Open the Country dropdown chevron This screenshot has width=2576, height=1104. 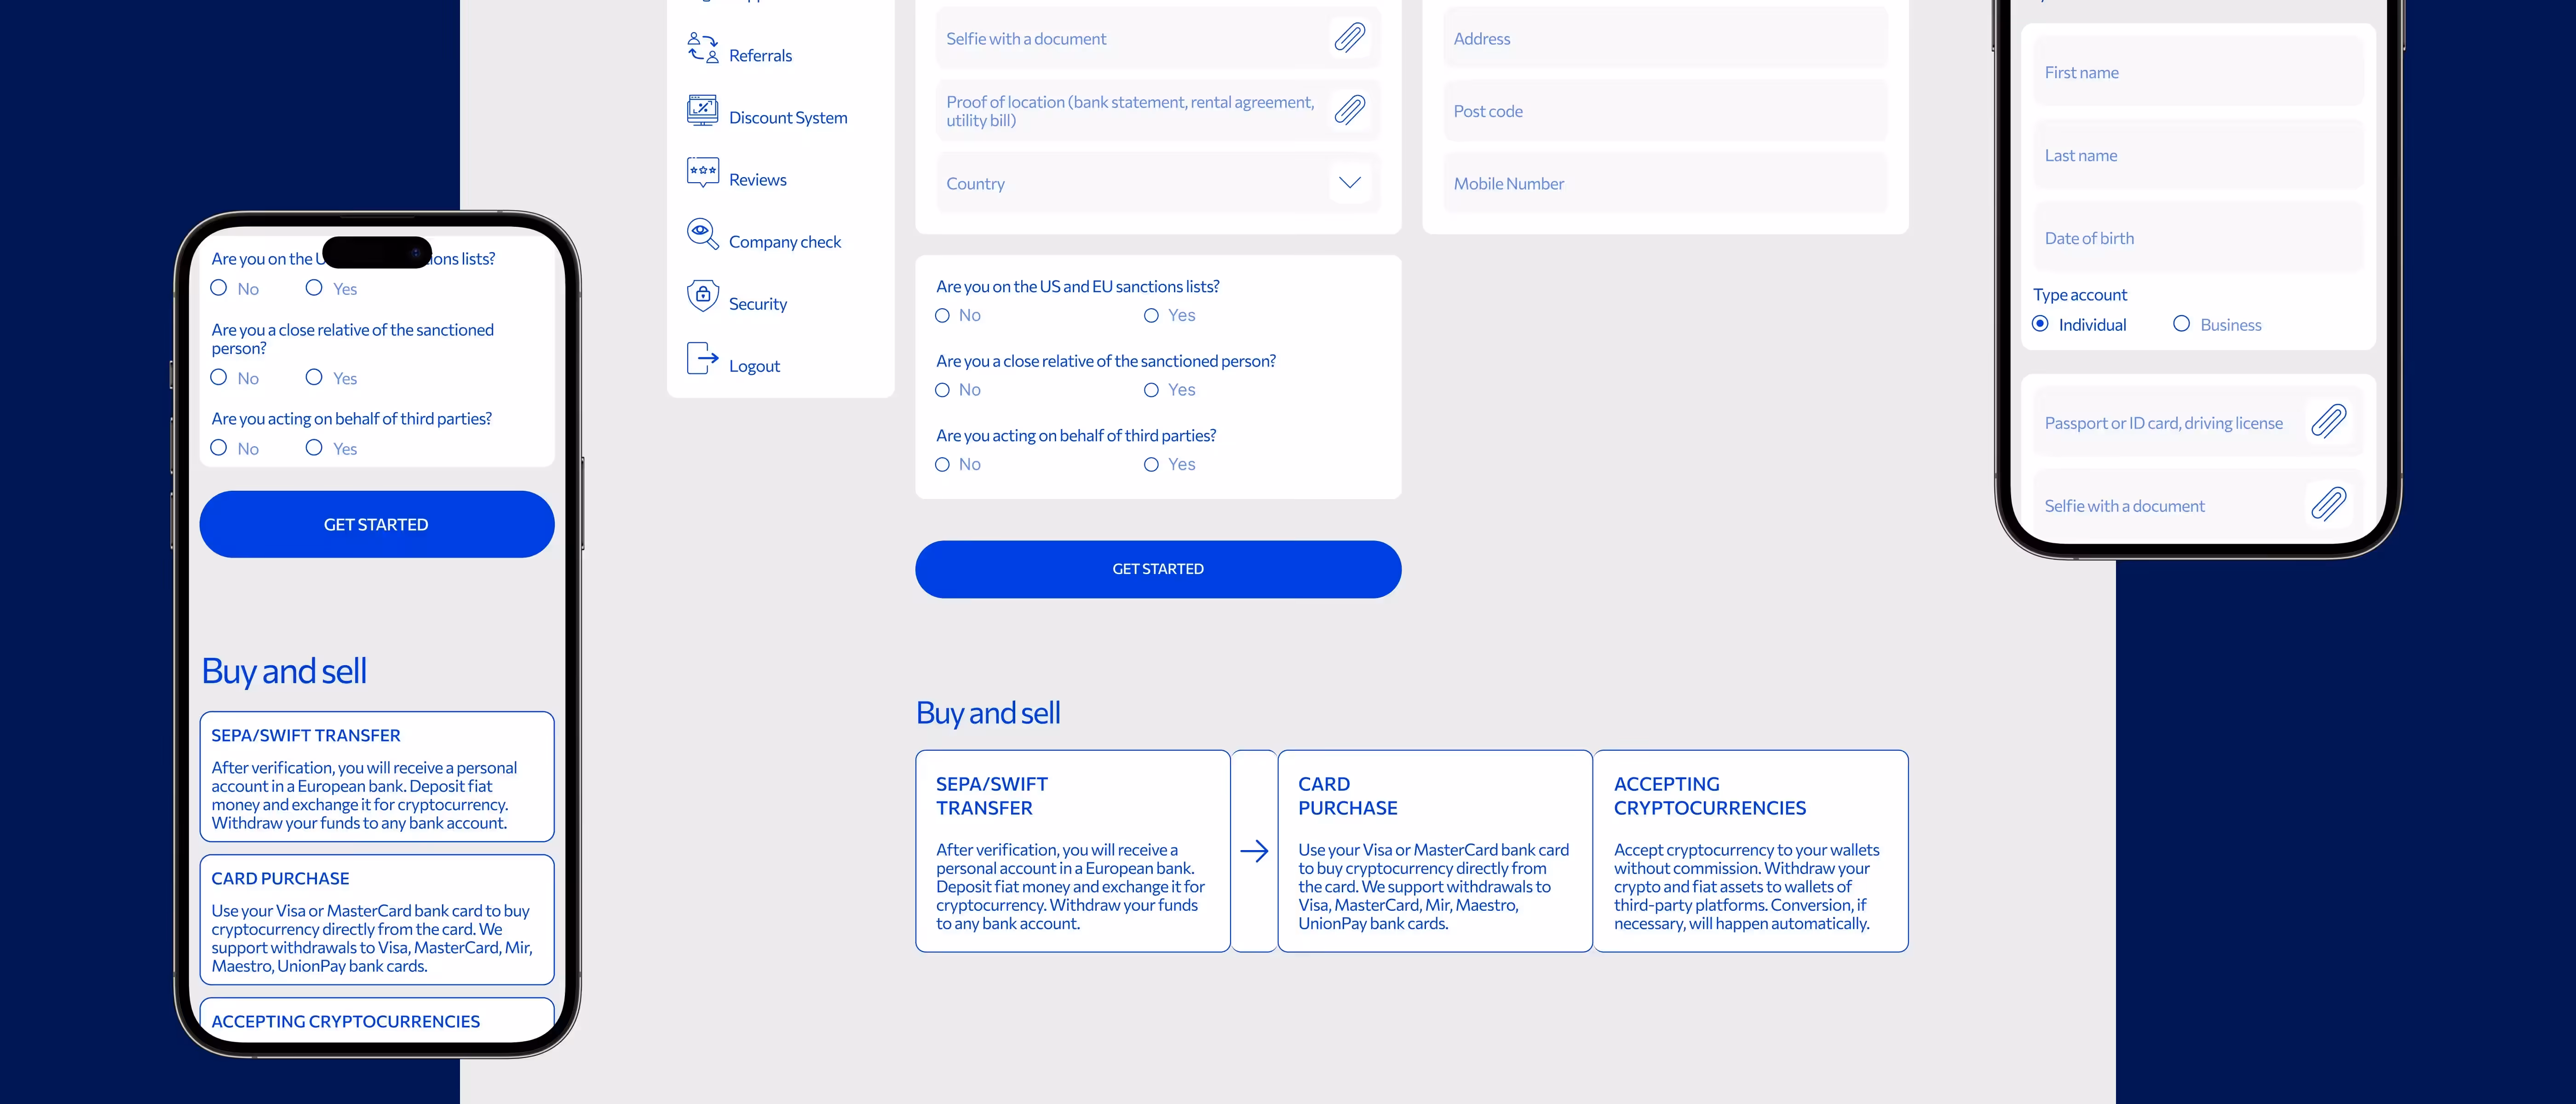(x=1350, y=182)
